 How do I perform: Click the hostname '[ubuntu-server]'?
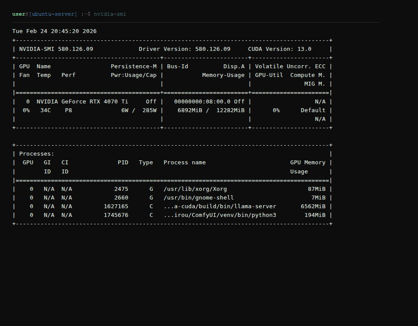tap(53, 14)
